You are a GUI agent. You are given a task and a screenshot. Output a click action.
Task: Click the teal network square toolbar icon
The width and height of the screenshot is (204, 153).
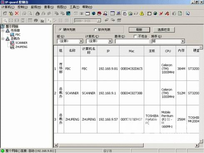click(x=68, y=13)
